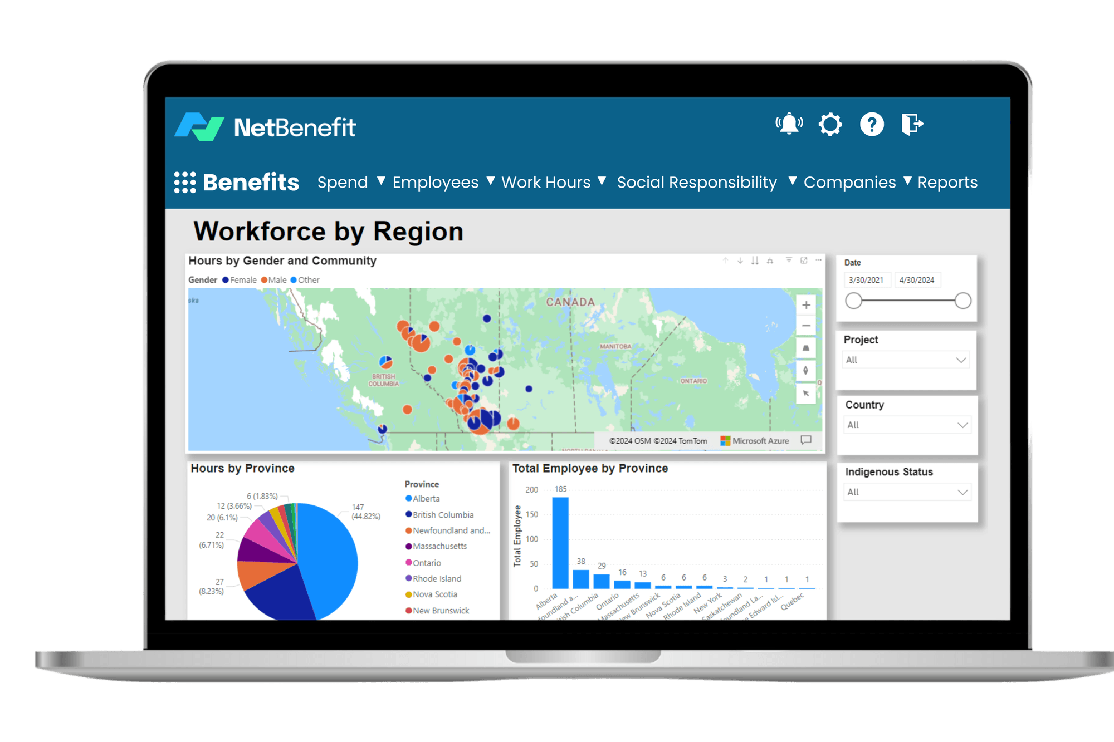The height and width of the screenshot is (742, 1114).
Task: Open the Country dropdown
Action: coord(906,425)
